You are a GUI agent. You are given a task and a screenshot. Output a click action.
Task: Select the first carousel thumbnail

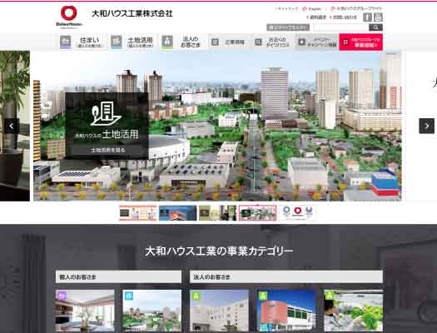pyautogui.click(x=138, y=213)
